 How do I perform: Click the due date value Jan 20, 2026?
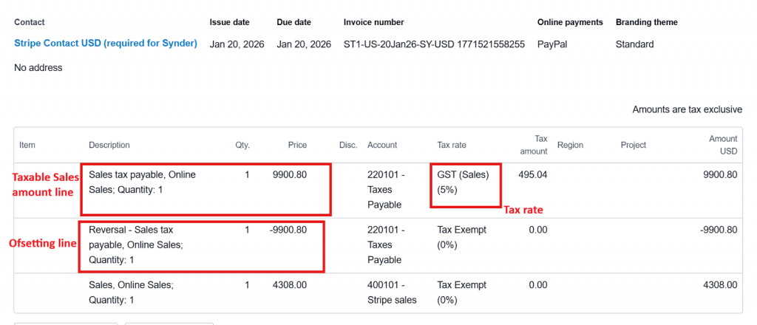point(304,44)
